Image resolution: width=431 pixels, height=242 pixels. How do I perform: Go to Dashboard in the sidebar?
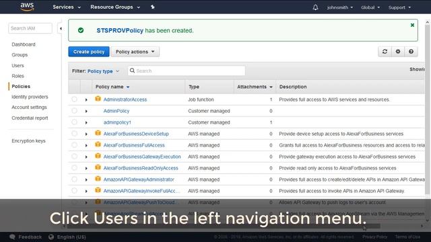(x=24, y=44)
